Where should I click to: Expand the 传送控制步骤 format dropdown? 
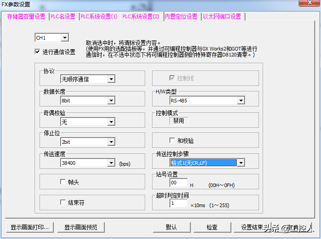coord(241,163)
